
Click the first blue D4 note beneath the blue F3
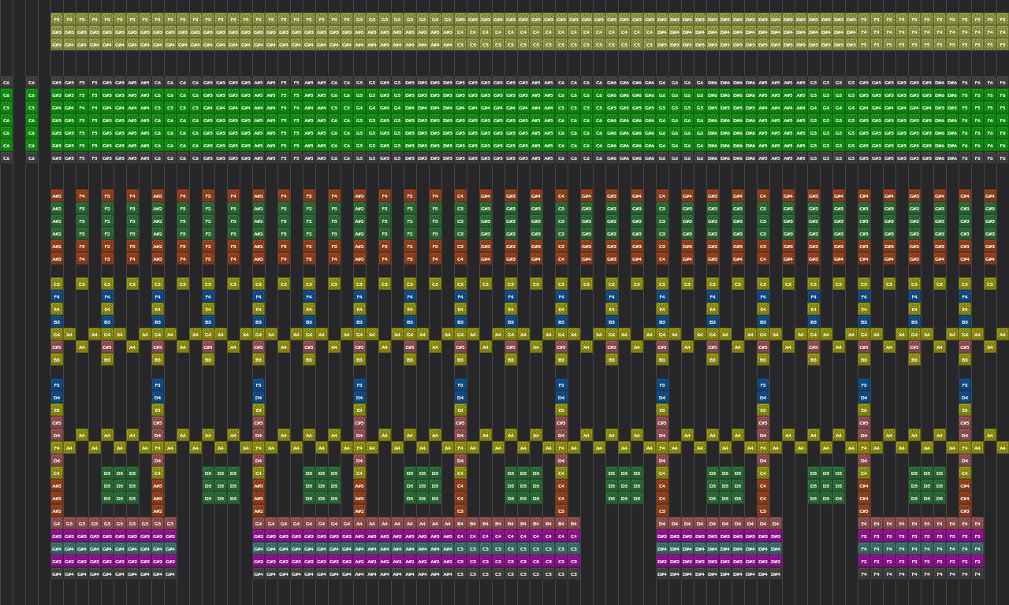point(57,398)
